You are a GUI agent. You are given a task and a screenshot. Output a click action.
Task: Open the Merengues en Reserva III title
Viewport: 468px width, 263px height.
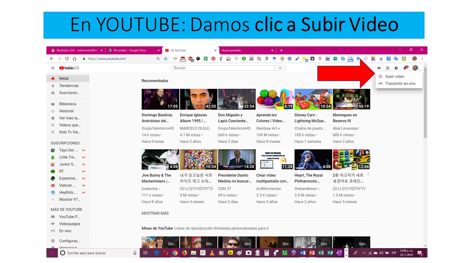tap(345, 118)
